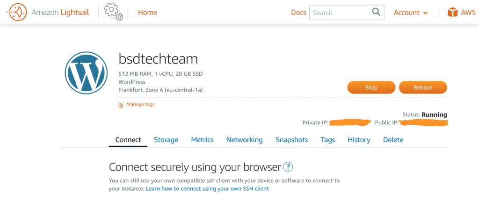
Task: Click the 'Public IP:' label
Action: click(387, 123)
